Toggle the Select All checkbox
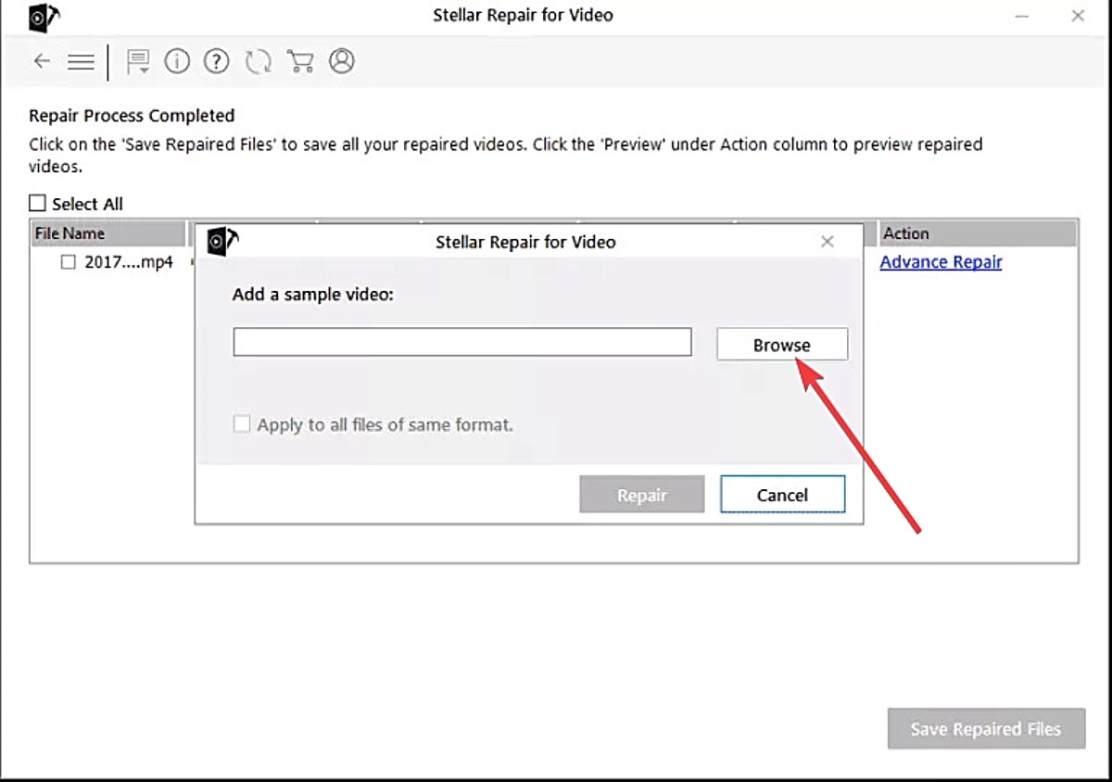Viewport: 1112px width, 782px height. point(37,203)
